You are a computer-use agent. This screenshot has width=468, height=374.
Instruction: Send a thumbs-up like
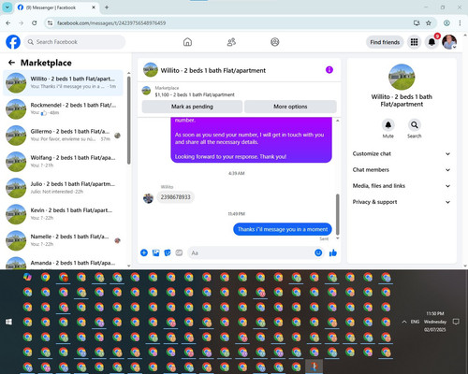[333, 252]
